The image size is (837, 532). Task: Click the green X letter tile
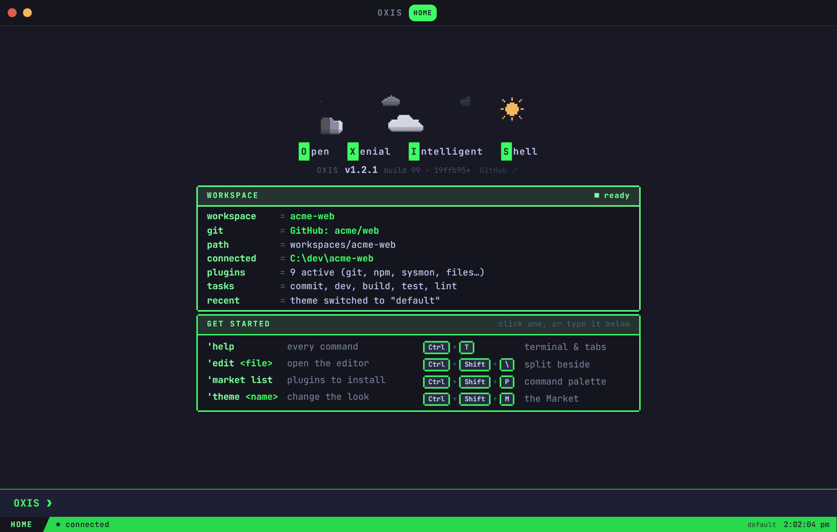pos(352,152)
